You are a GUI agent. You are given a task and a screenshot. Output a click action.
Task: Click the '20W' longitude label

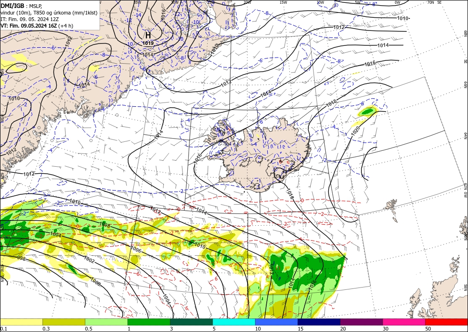click(x=247, y=2)
